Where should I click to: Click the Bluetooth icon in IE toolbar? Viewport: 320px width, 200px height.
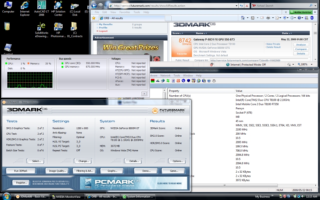(x=312, y=18)
